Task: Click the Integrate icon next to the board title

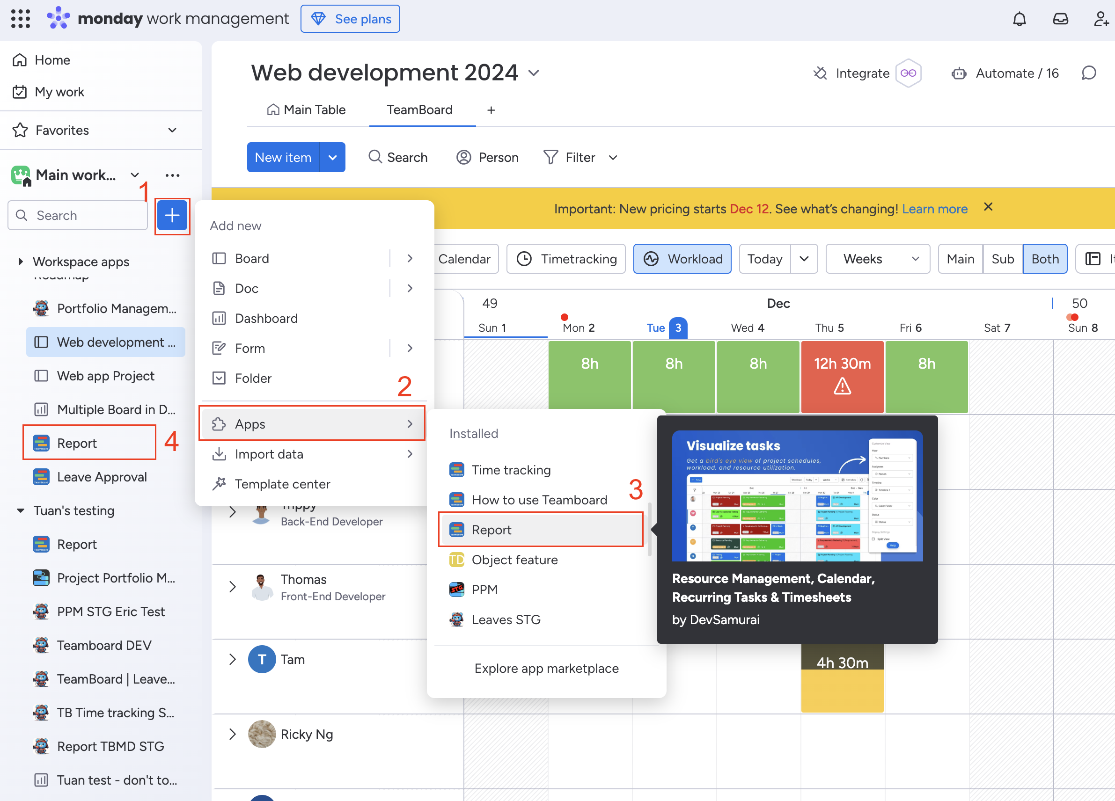Action: pos(820,73)
